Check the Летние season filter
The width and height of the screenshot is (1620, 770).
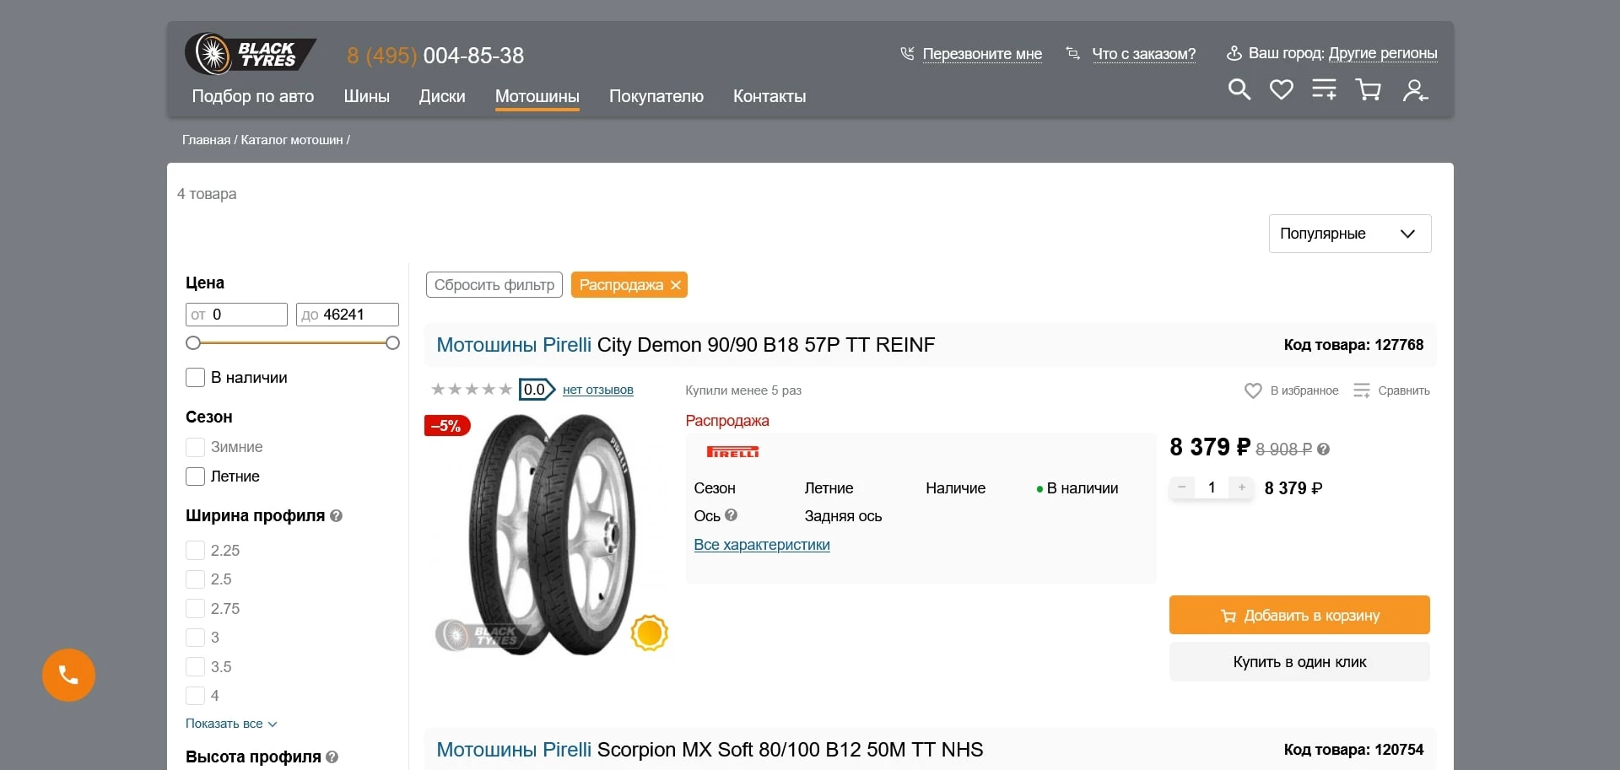[195, 477]
